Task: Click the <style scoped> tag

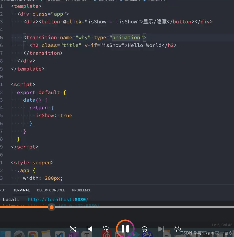Action: point(32,163)
